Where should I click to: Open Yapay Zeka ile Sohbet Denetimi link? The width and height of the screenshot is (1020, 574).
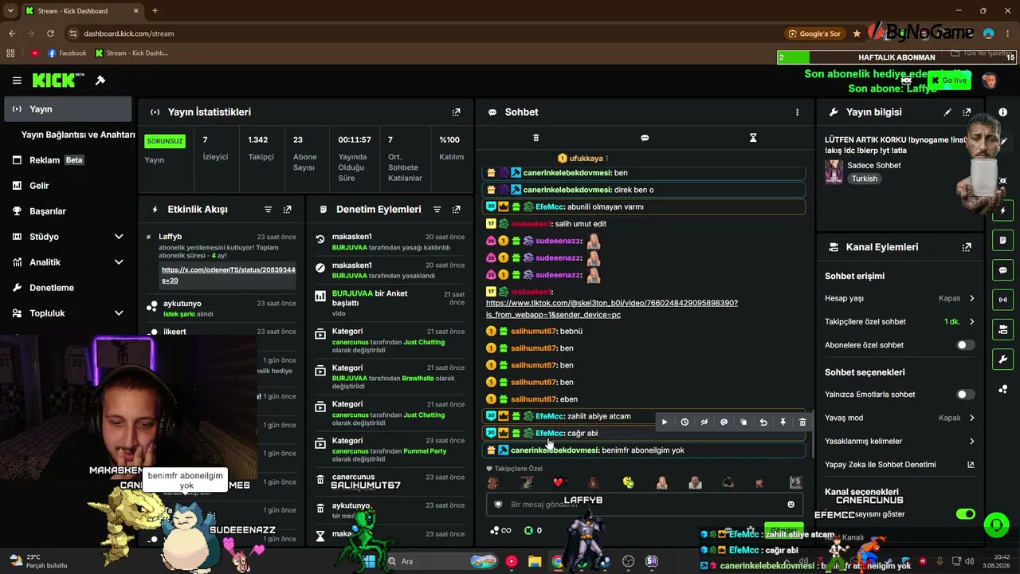pyautogui.click(x=900, y=465)
